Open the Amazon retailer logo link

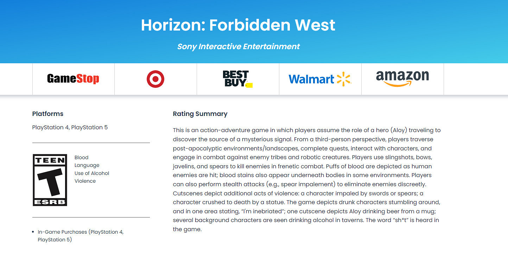[402, 78]
